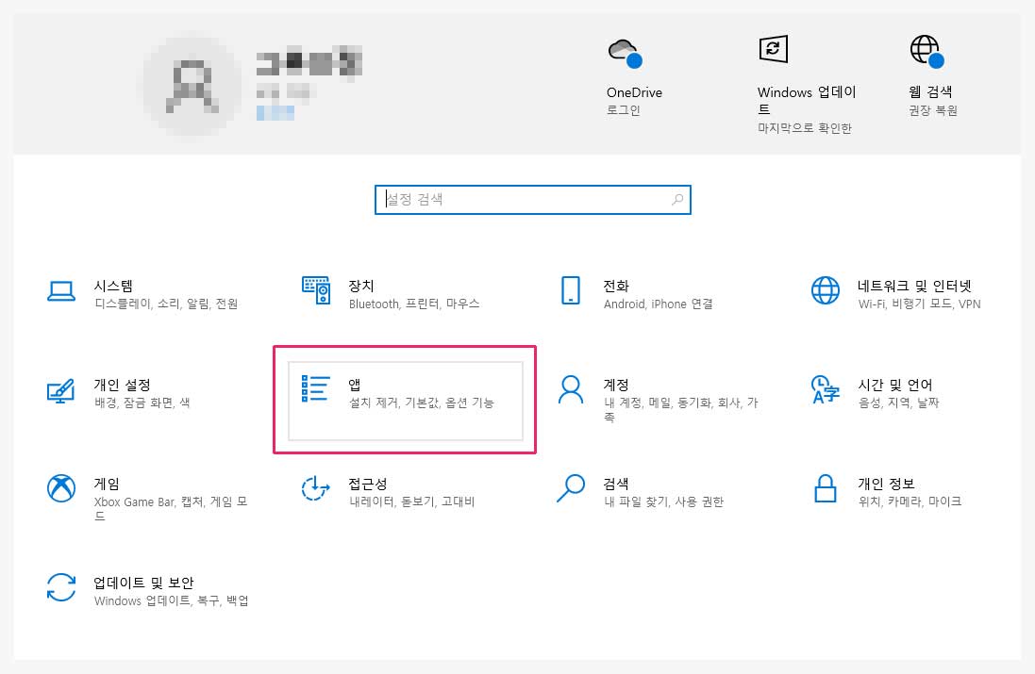Viewport: 1035px width, 674px height.
Task: Click 업데이트 및 보안 sync icon
Action: [x=61, y=587]
